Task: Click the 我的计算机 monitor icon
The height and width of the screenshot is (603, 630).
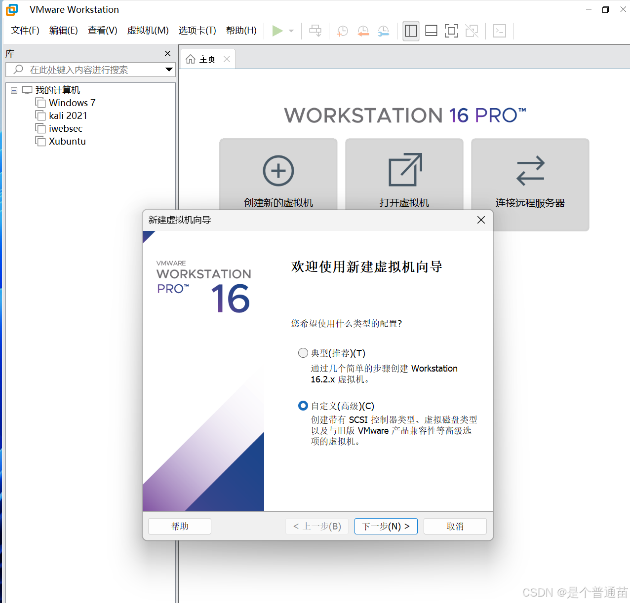Action: [27, 90]
